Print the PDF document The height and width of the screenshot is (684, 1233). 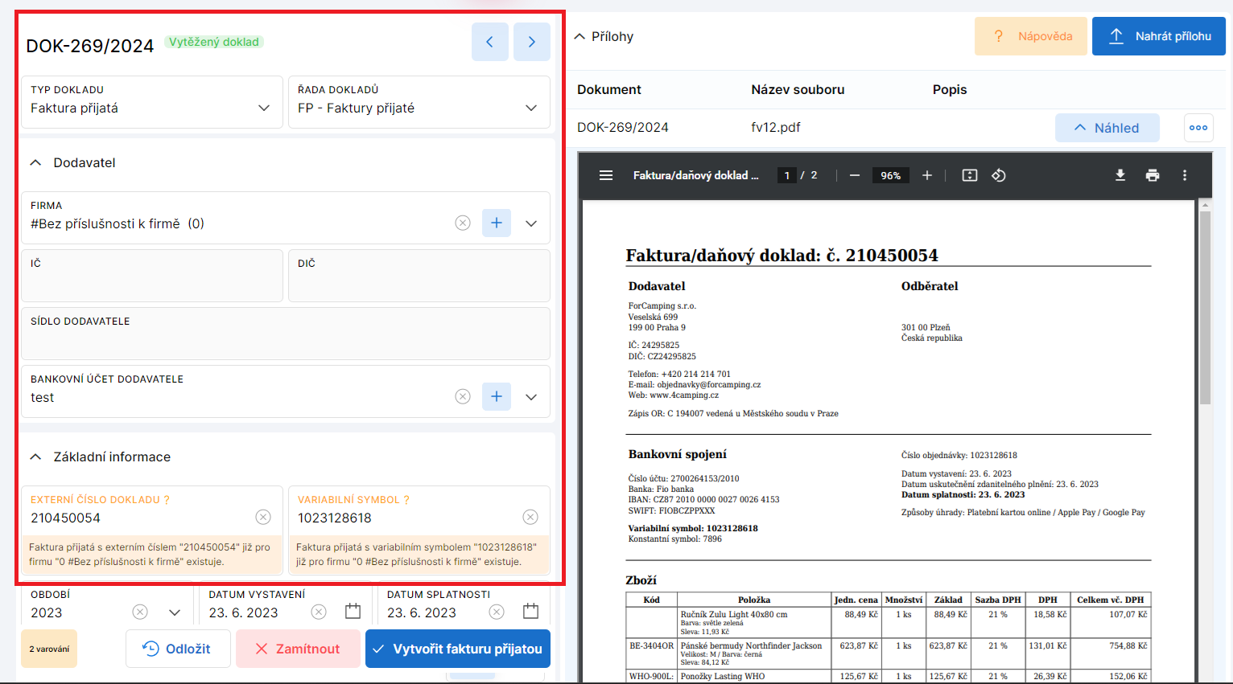click(x=1153, y=175)
